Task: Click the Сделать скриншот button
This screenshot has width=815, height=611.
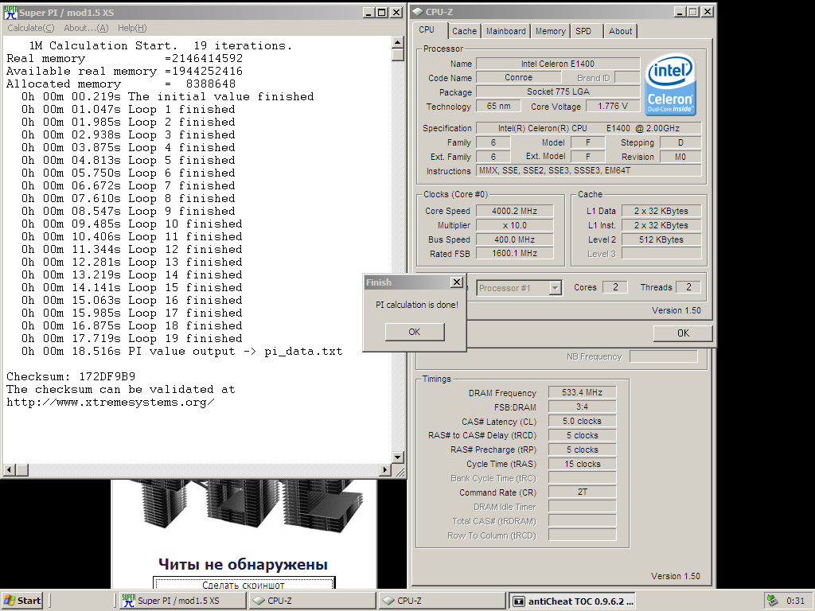Action: [244, 584]
